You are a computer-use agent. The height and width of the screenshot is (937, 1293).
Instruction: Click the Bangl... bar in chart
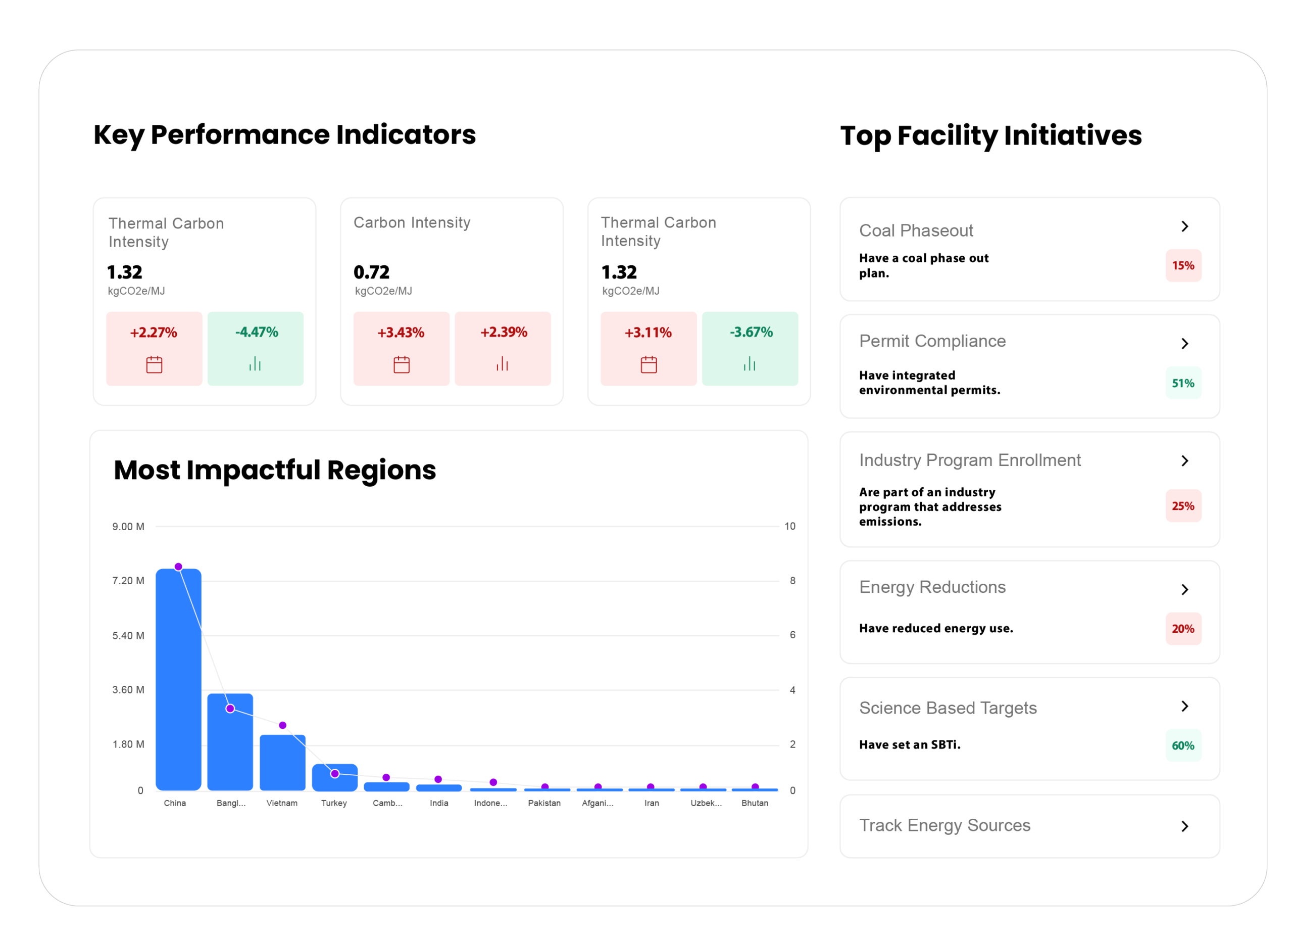pyautogui.click(x=230, y=742)
